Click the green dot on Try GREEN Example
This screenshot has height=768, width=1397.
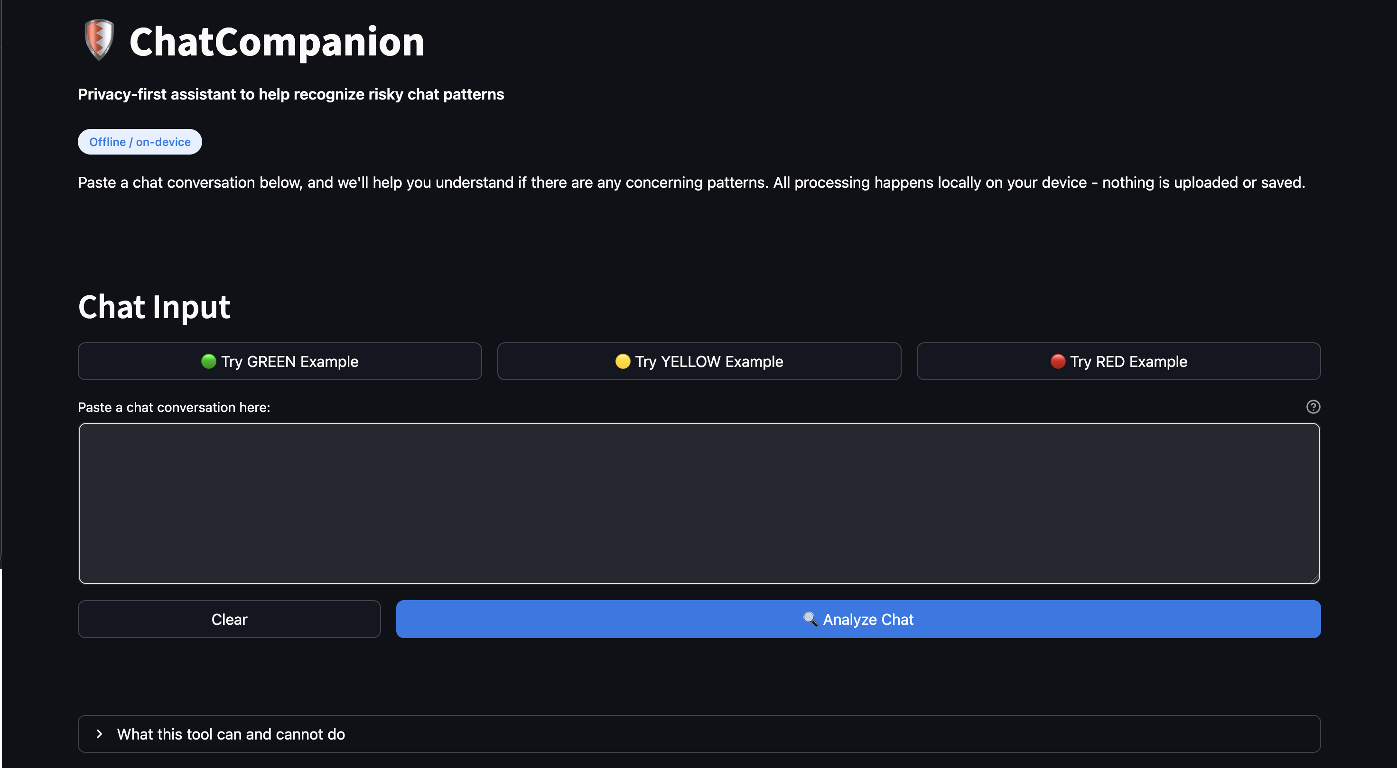coord(208,361)
